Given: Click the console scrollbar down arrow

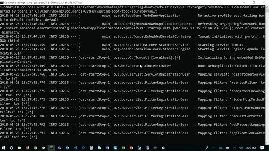Looking at the screenshot, I should 267,143.
